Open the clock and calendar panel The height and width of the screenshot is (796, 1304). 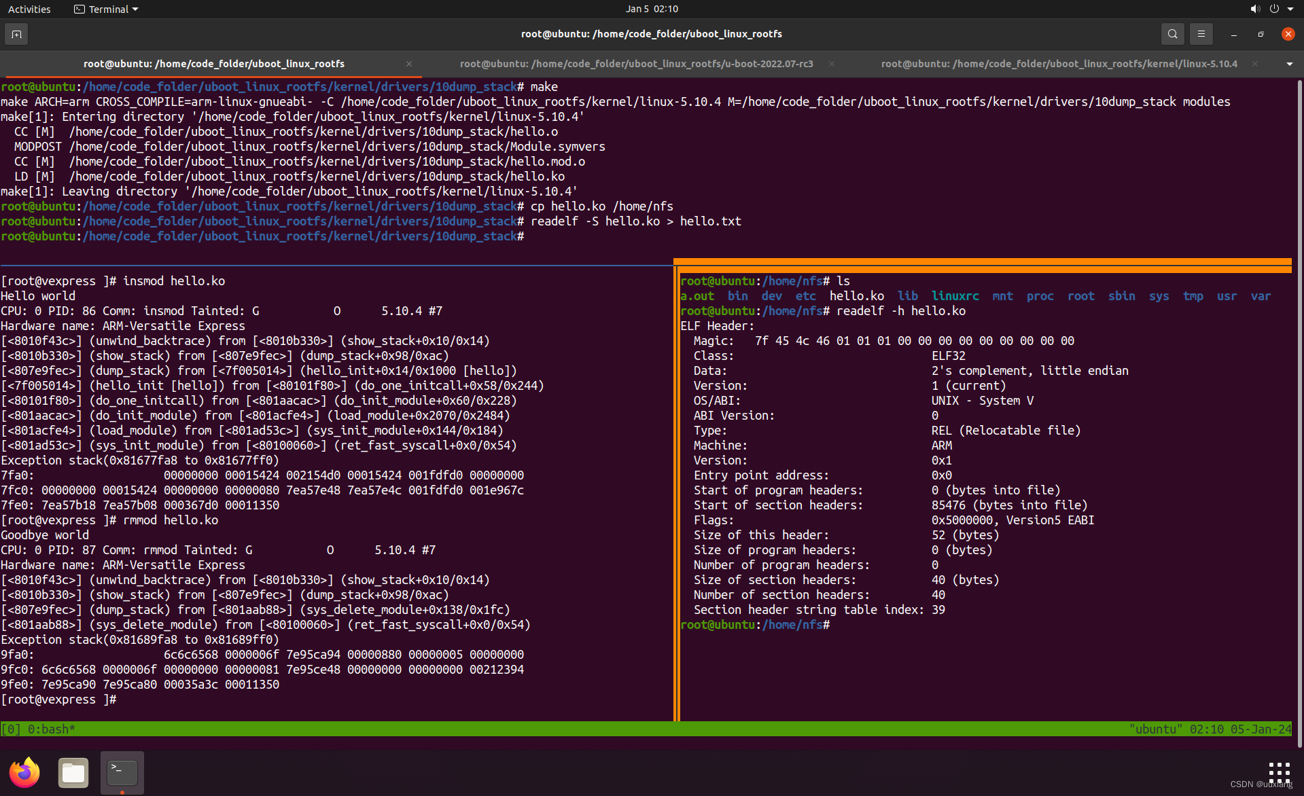[652, 9]
